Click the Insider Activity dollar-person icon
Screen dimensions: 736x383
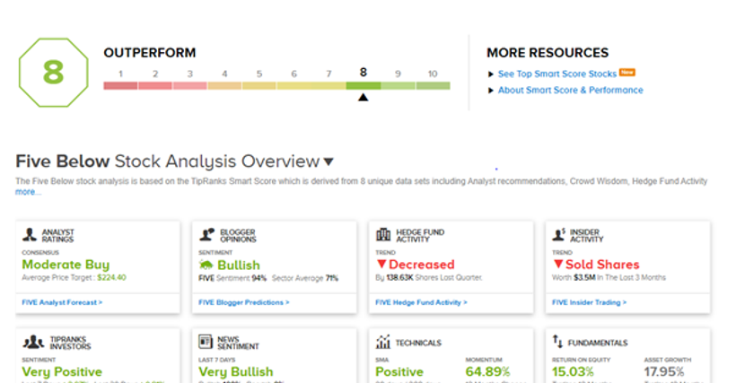point(559,234)
